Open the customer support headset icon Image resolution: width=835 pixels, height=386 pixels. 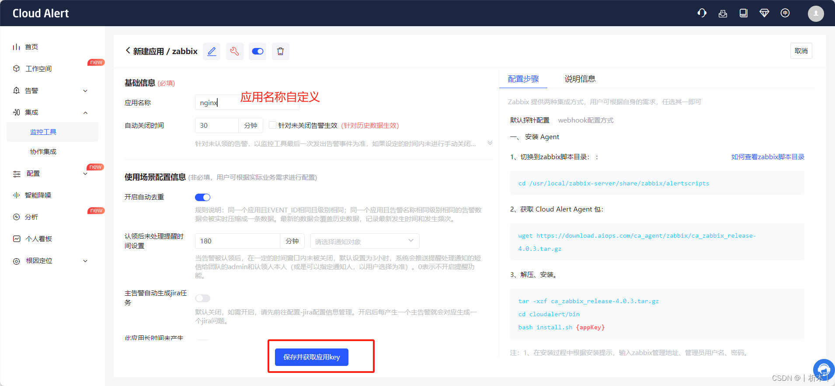tap(702, 13)
